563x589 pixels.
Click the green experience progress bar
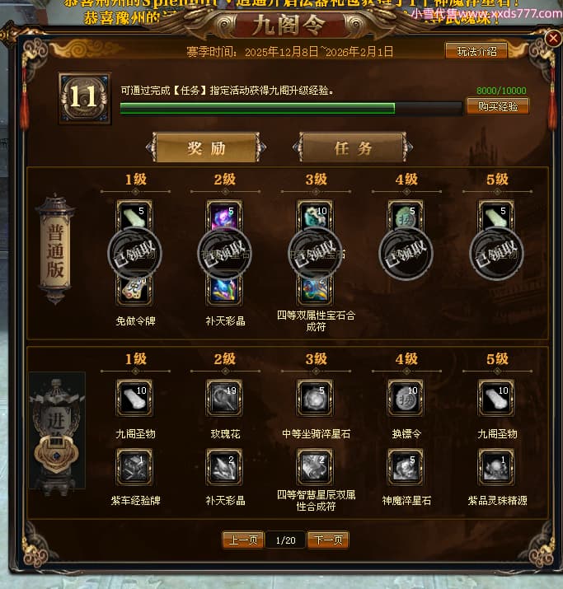[x=291, y=109]
